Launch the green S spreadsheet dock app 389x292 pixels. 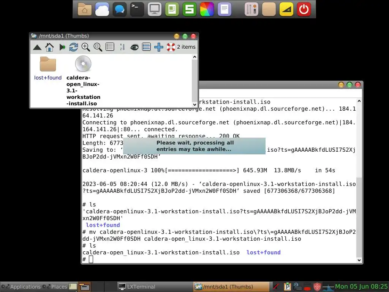[x=189, y=9]
